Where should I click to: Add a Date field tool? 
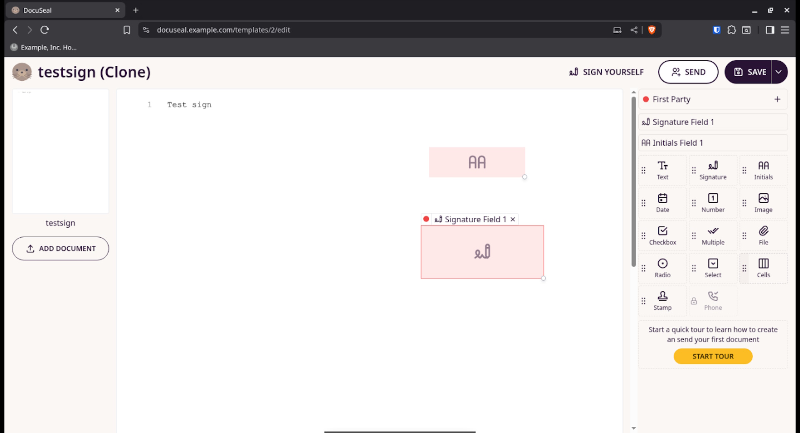(x=662, y=203)
